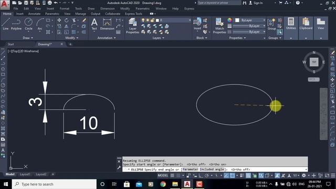Image resolution: width=336 pixels, height=189 pixels.
Task: Click the Table icon in Annotation panel
Action: pyautogui.click(x=118, y=32)
